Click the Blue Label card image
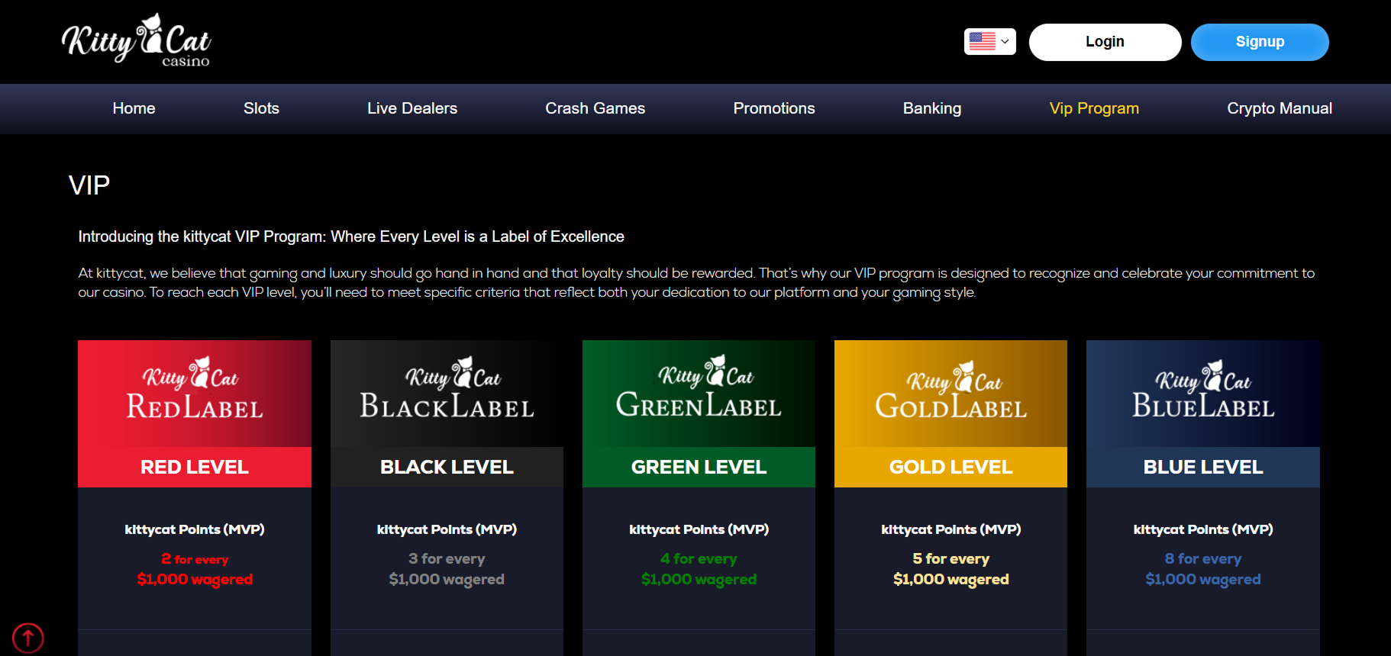The image size is (1391, 656). point(1202,391)
